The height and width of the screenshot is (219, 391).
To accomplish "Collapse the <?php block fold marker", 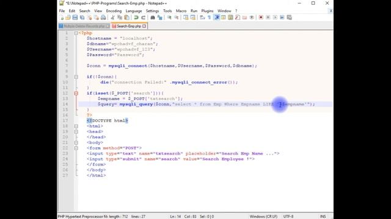I will tap(76, 33).
